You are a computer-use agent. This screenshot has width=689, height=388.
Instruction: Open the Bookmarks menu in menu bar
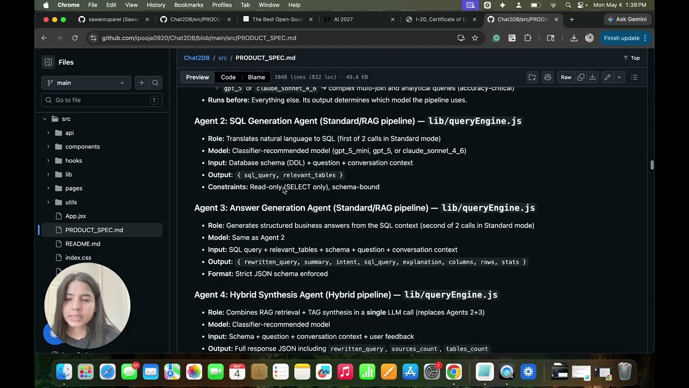188,5
